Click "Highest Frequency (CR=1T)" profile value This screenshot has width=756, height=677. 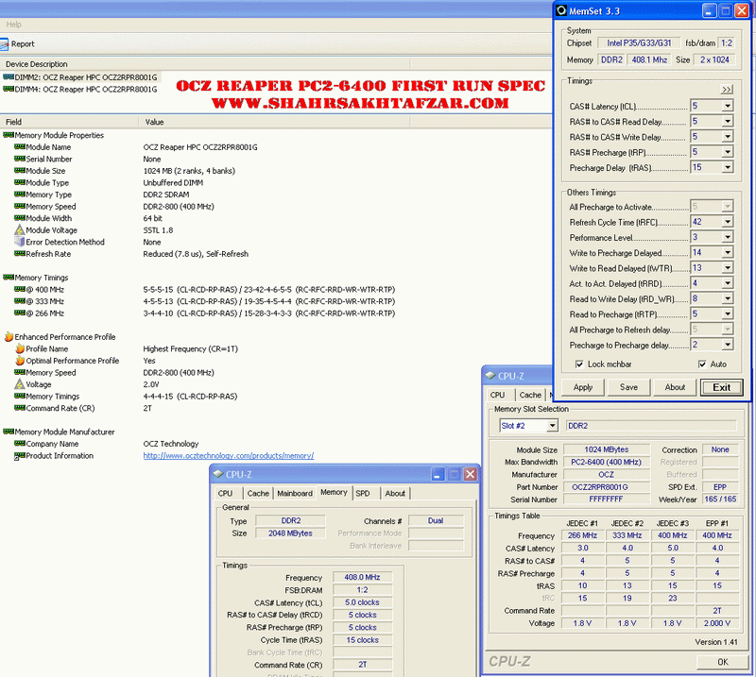[x=191, y=348]
